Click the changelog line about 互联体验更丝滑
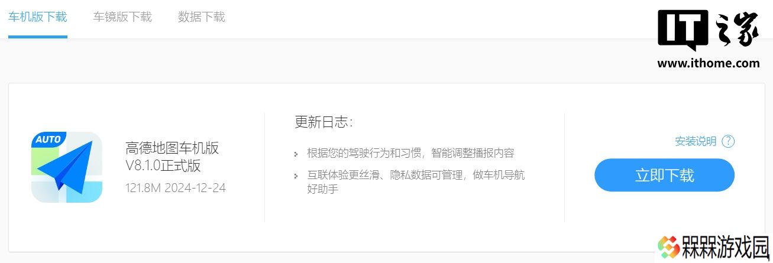The width and height of the screenshot is (773, 263). (416, 182)
